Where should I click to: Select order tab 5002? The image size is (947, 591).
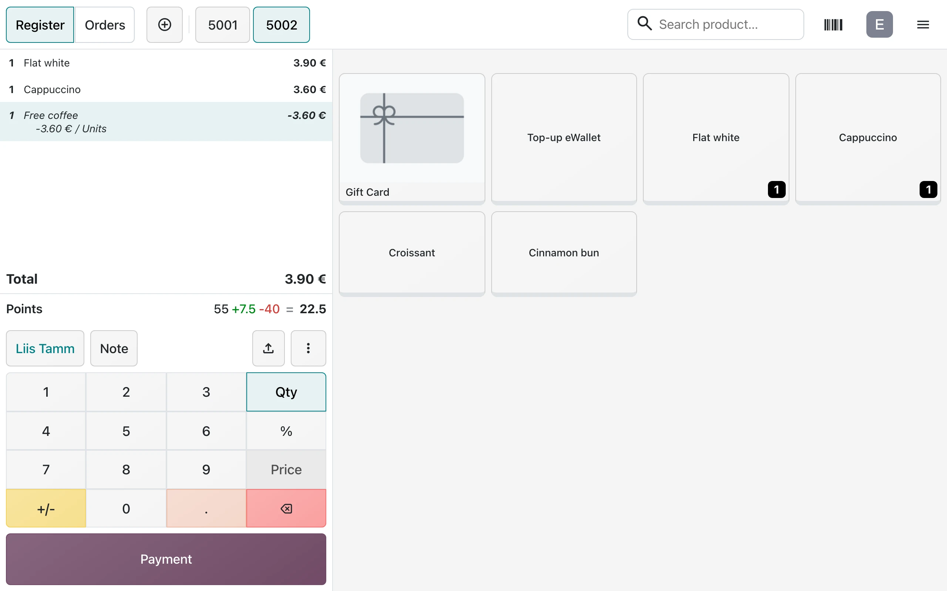tap(282, 25)
